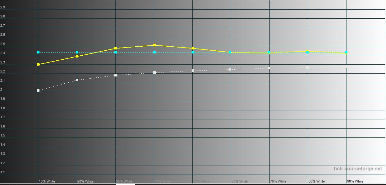Select the "90% White" axis label
The width and height of the screenshot is (386, 185).
(355, 181)
